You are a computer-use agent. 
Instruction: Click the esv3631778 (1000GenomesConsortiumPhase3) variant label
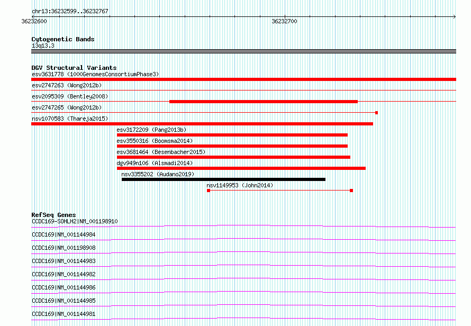pos(95,74)
